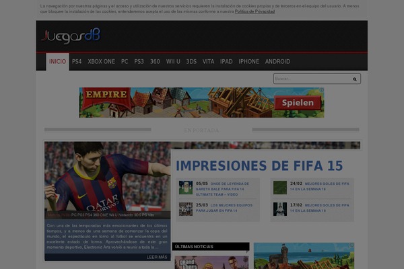Image resolution: width=404 pixels, height=269 pixels.
Task: Go to the XBOX ONE section
Action: tap(102, 61)
